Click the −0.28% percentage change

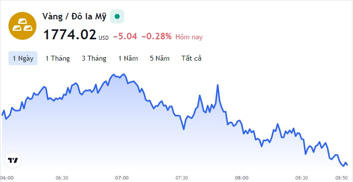[x=157, y=36]
